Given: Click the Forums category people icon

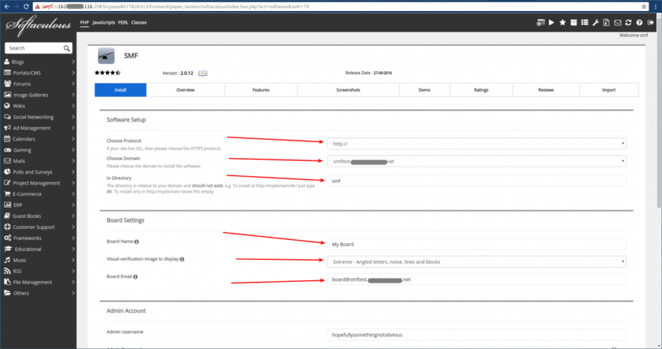Looking at the screenshot, I should coord(7,84).
